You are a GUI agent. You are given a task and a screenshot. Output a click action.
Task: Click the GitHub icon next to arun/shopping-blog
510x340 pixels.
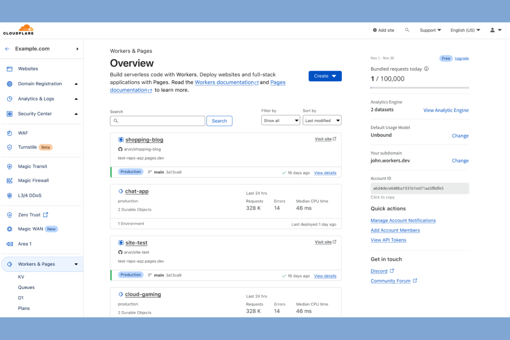120,149
